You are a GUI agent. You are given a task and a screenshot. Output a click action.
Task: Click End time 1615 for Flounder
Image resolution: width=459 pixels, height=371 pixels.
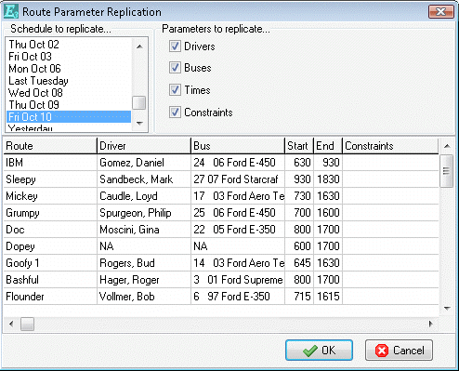click(x=328, y=297)
